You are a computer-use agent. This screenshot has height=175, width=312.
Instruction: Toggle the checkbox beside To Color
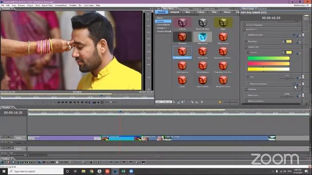coord(248,52)
